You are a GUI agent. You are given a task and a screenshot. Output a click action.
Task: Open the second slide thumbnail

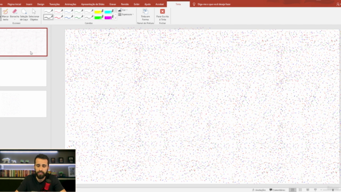(23, 73)
